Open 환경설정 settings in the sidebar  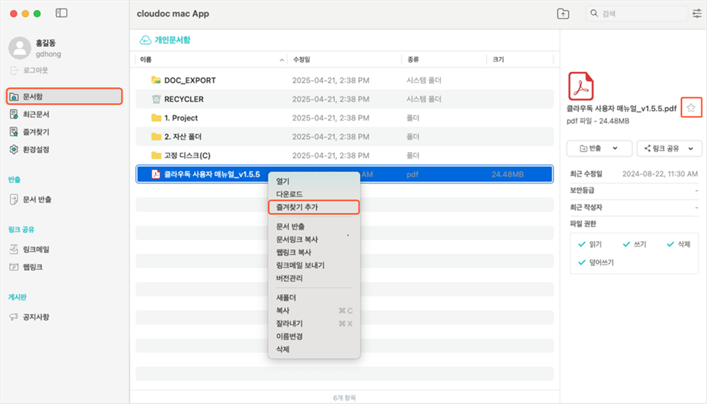pyautogui.click(x=36, y=149)
